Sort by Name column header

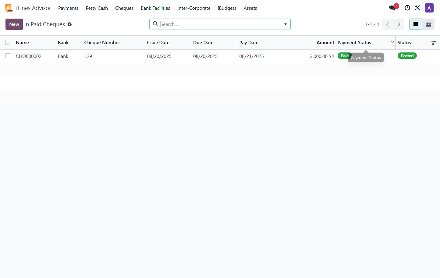tap(23, 43)
